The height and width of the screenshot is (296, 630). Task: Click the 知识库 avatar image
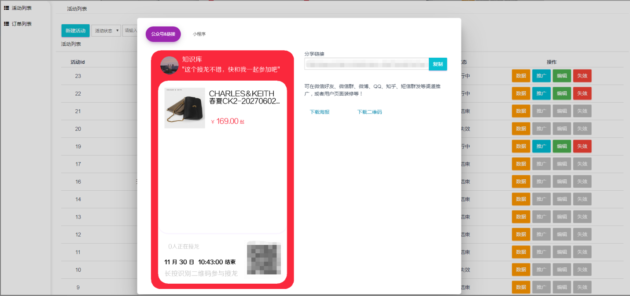(169, 65)
